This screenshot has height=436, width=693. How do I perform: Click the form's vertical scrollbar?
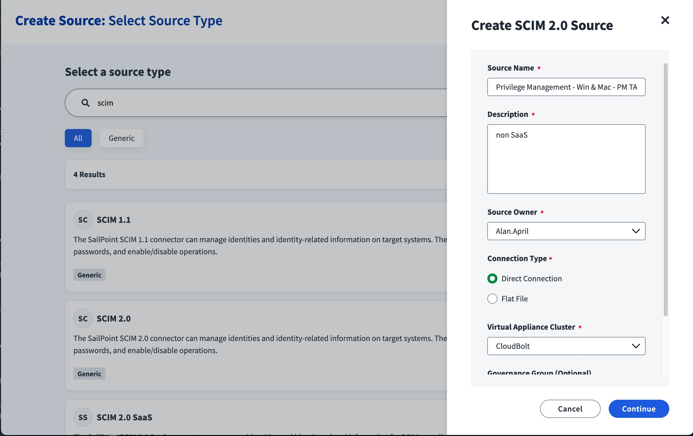click(x=665, y=190)
